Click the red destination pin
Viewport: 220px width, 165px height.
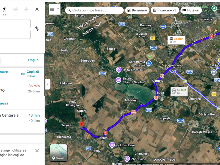[81, 125]
